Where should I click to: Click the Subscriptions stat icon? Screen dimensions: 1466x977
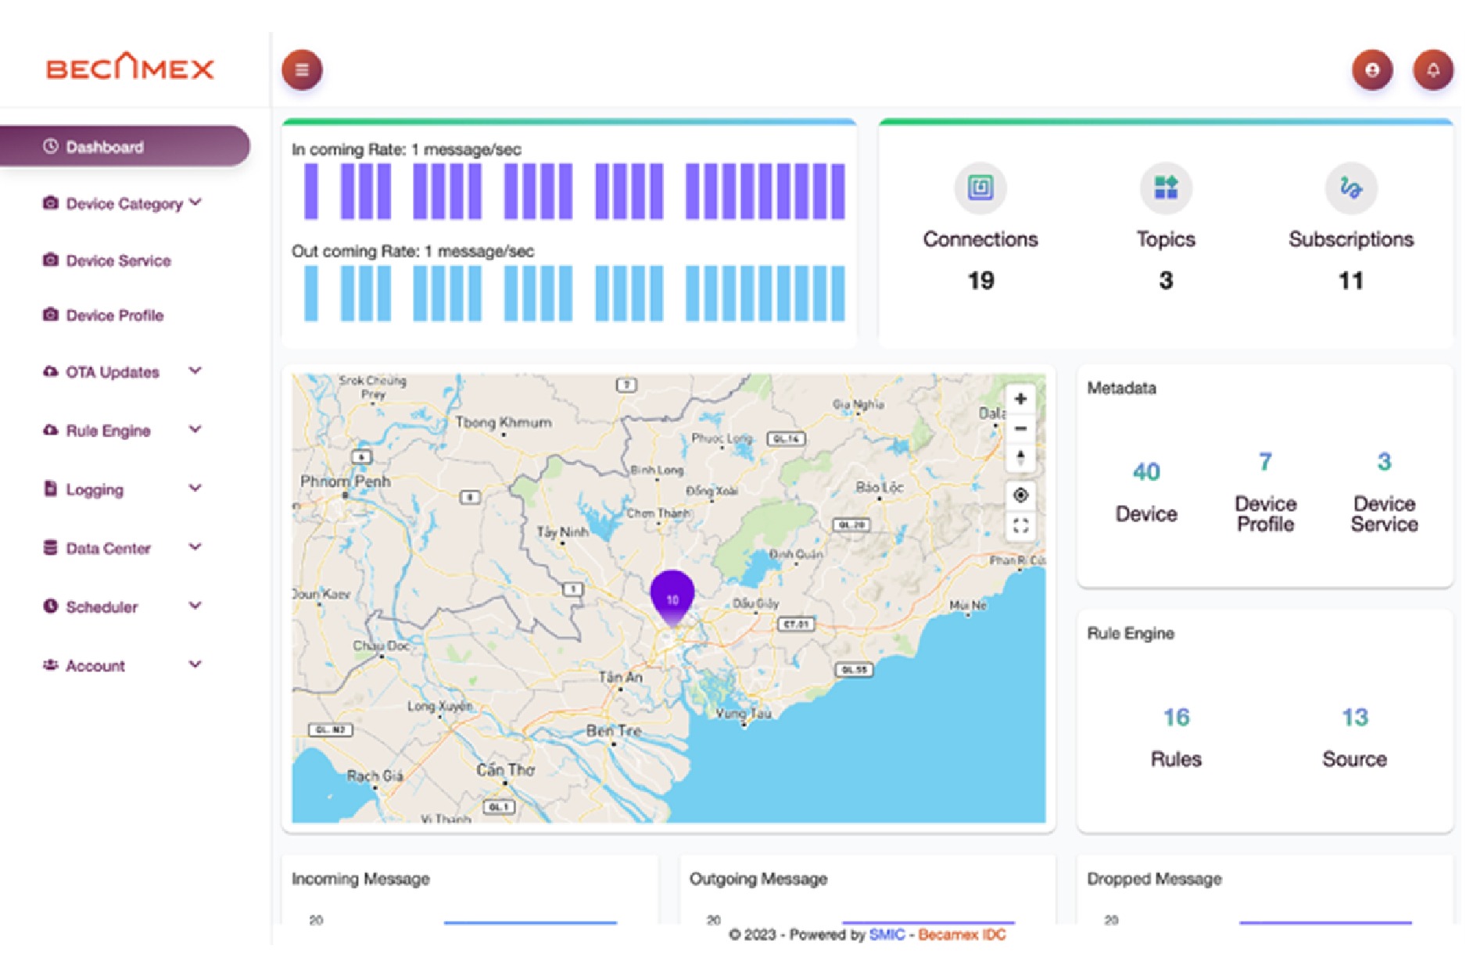tap(1350, 188)
